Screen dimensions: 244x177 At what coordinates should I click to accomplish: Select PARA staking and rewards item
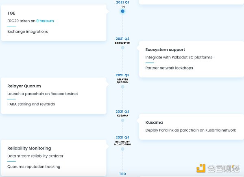[31, 104]
